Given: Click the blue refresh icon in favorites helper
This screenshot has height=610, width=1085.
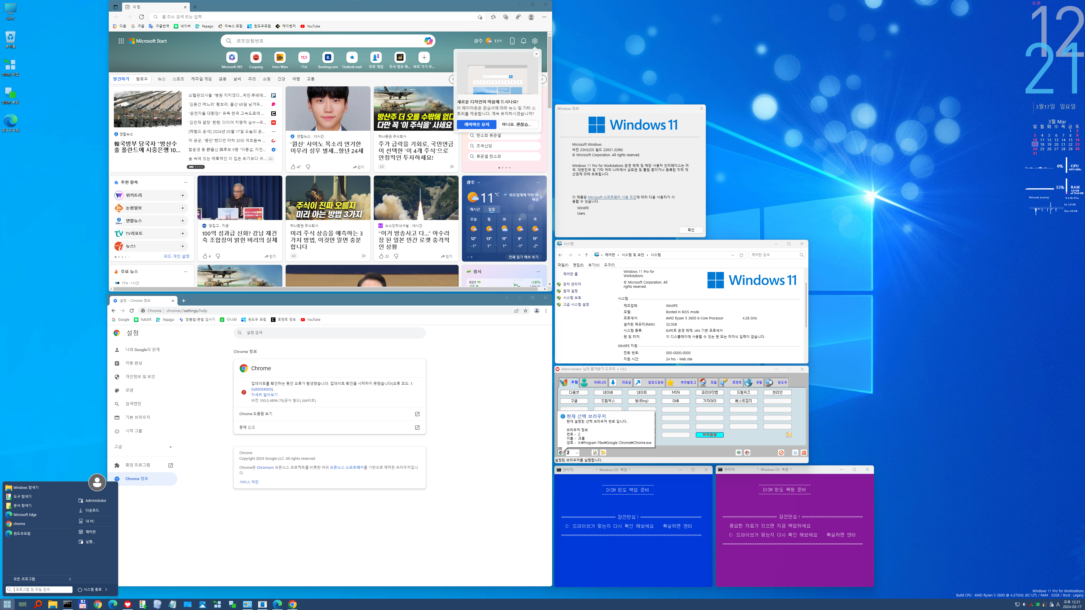Looking at the screenshot, I should [x=795, y=452].
